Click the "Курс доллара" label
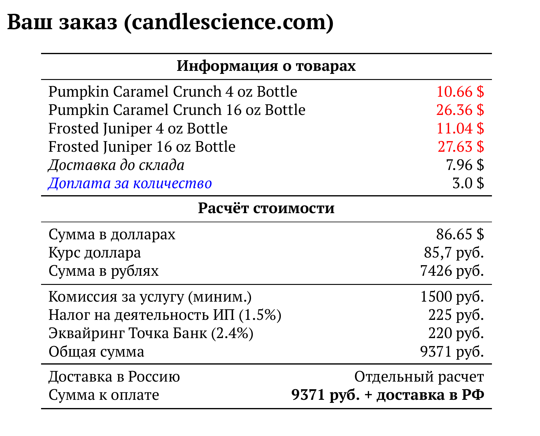Screen dimensions: 540x436 coord(95,252)
